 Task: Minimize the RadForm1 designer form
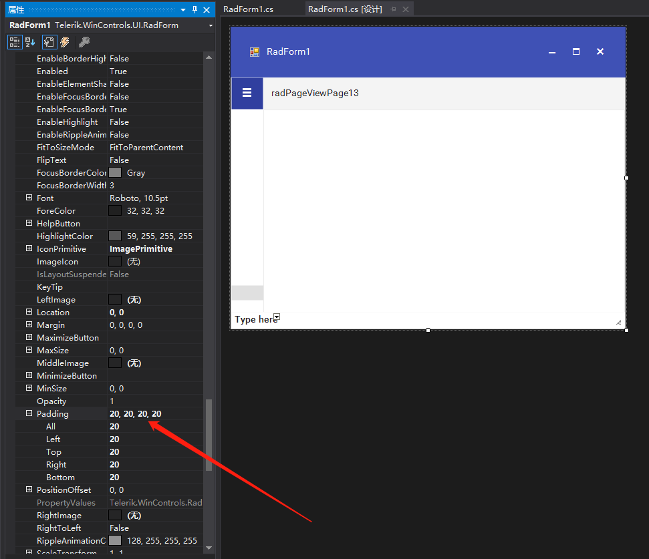(552, 51)
